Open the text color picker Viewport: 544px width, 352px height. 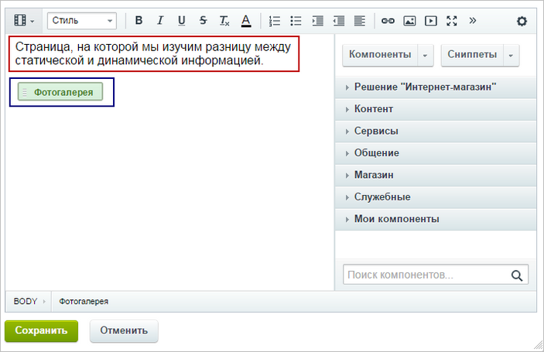click(246, 21)
